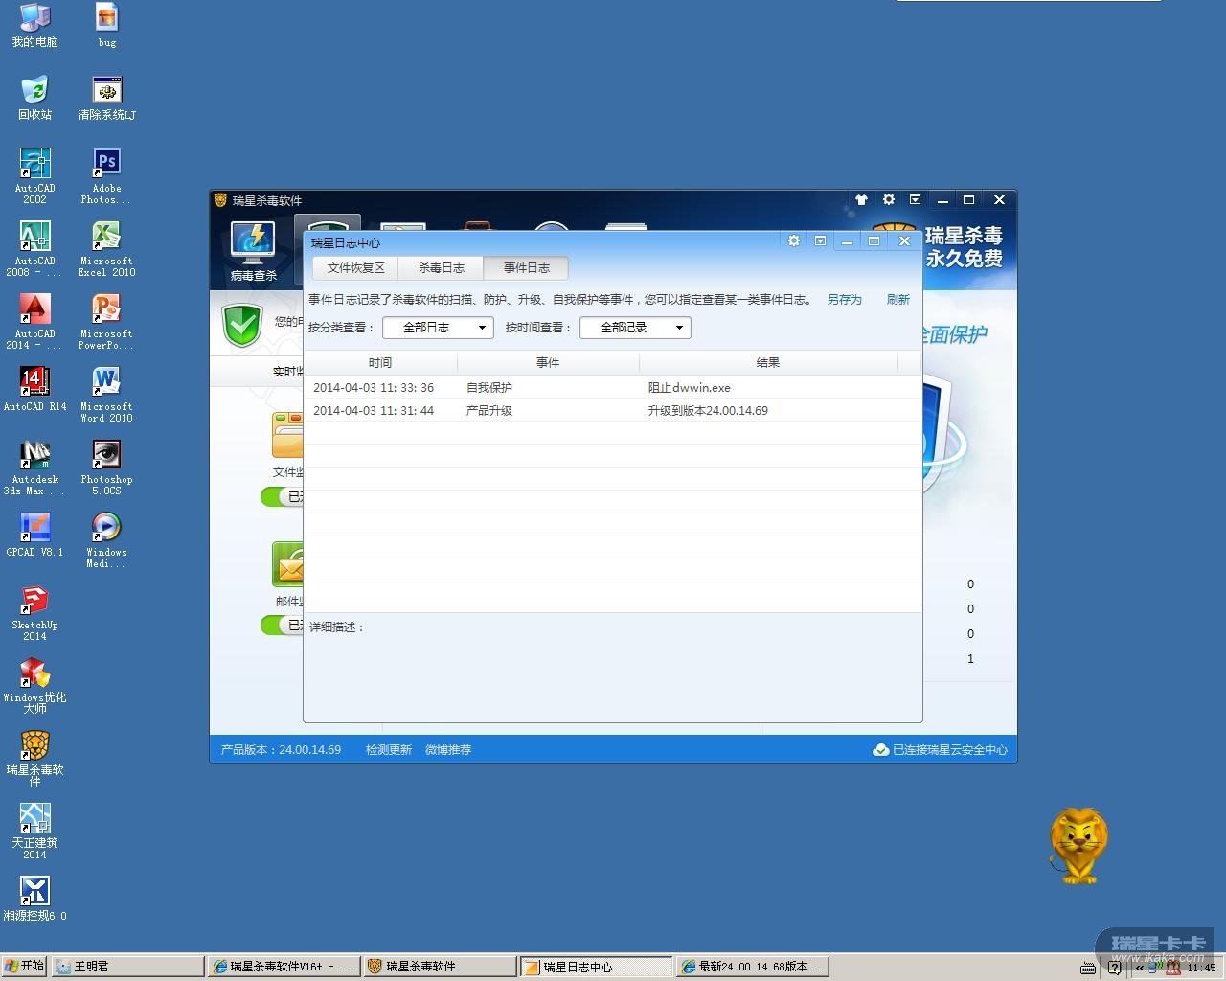Click the 自我保护 event cell

[x=489, y=388]
